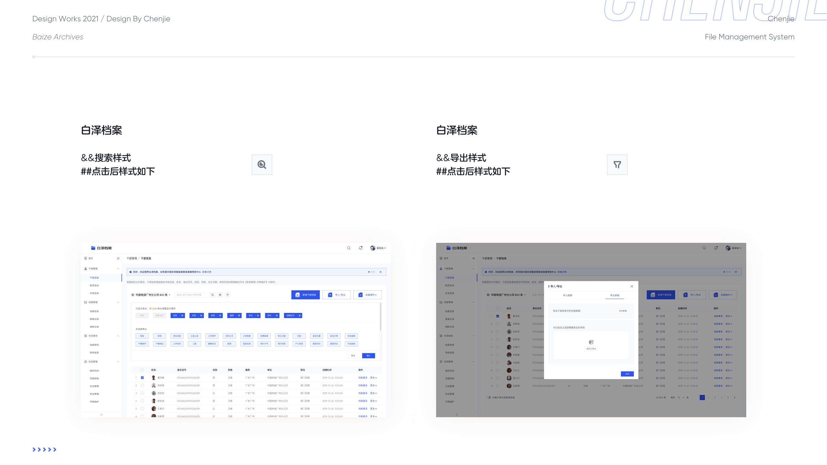827x465 pixels.
Task: Click 取消 button in column panel
Action: pyautogui.click(x=353, y=356)
